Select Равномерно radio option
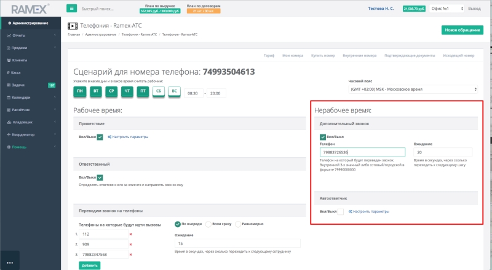This screenshot has width=492, height=270. (238, 224)
